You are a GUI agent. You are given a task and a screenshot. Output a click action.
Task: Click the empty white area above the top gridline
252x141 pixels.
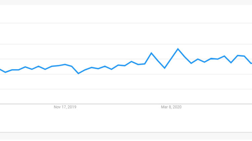(126, 13)
